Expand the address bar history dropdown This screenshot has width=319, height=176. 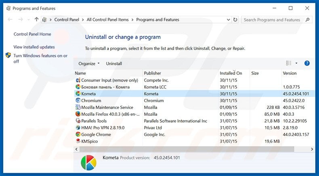click(229, 20)
